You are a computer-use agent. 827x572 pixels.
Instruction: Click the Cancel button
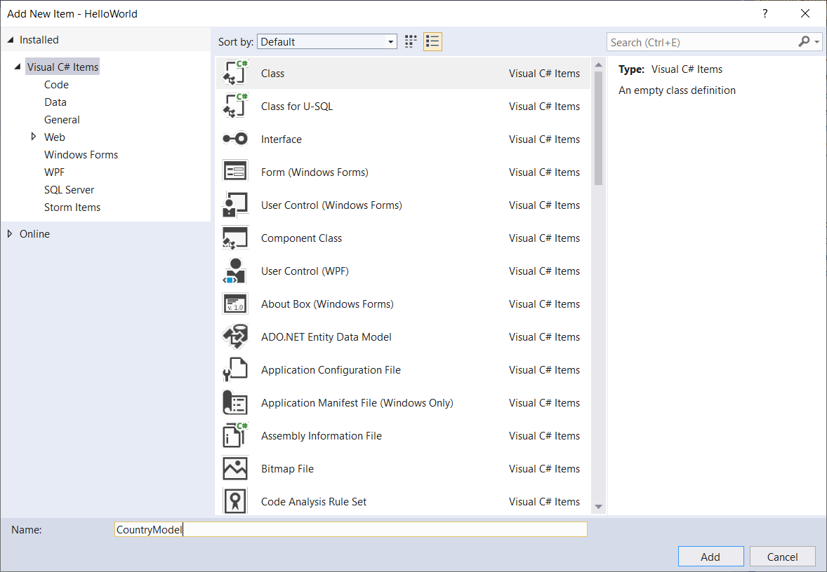coord(782,557)
